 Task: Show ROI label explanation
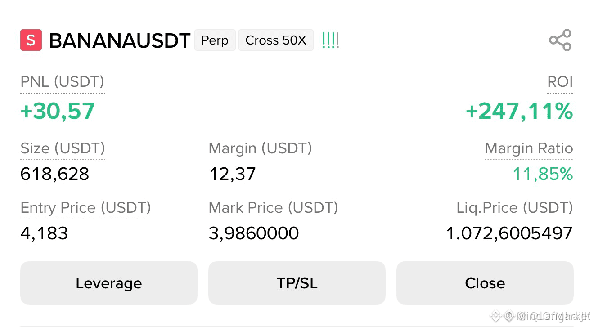(x=560, y=82)
